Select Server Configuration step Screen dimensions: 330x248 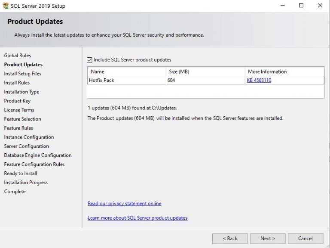coord(26,146)
